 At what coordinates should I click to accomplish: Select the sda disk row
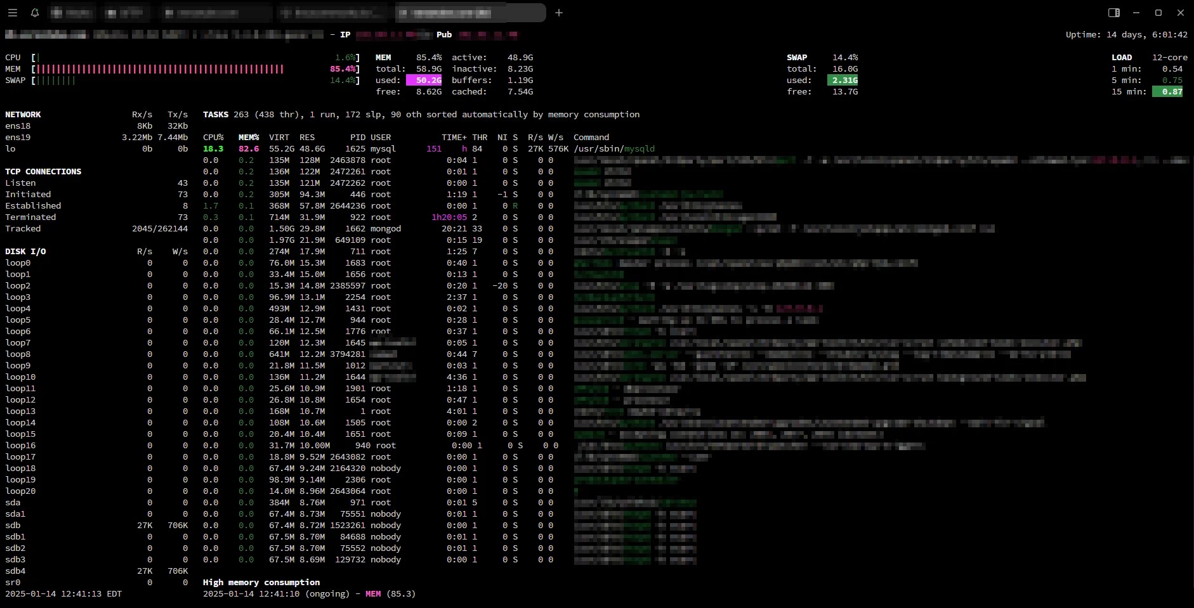pos(96,503)
